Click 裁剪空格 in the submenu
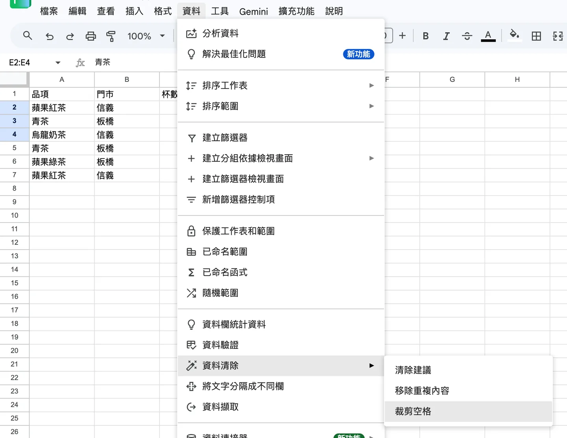 (x=468, y=411)
